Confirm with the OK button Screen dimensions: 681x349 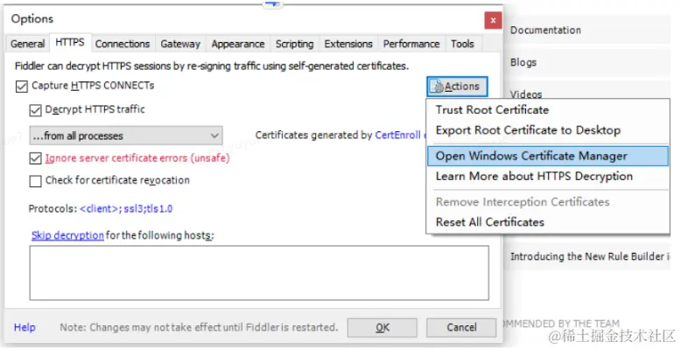click(x=383, y=328)
